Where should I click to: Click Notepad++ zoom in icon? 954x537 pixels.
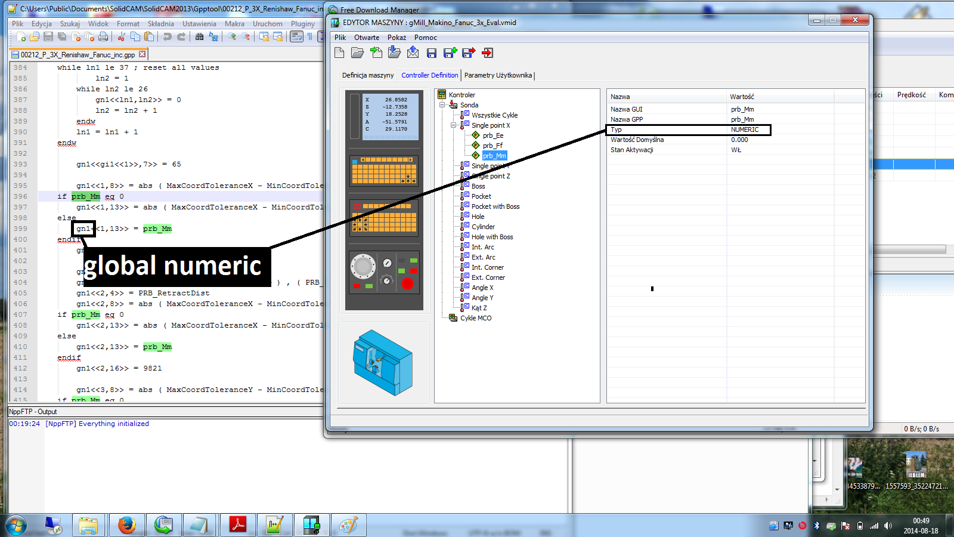click(231, 37)
